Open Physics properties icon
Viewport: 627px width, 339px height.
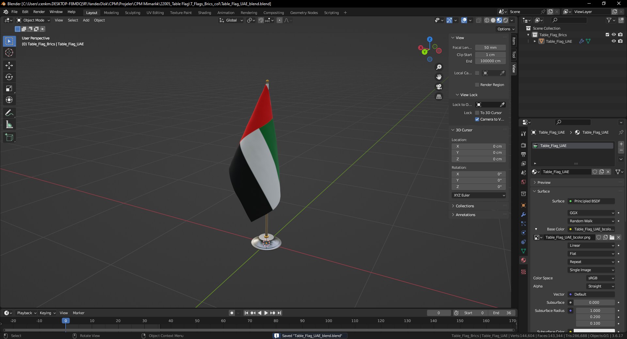(x=523, y=233)
